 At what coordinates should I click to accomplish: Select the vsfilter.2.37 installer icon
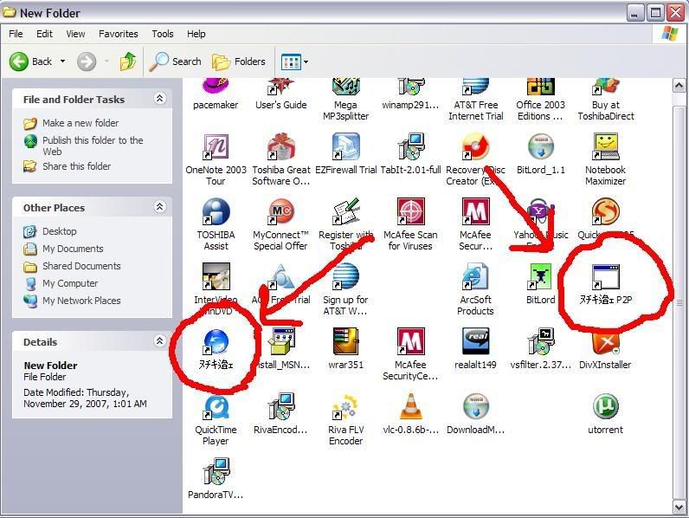coord(540,341)
